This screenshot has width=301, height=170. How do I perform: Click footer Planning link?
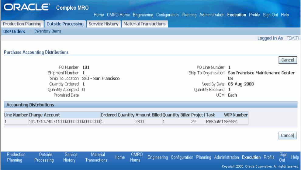pyautogui.click(x=203, y=157)
